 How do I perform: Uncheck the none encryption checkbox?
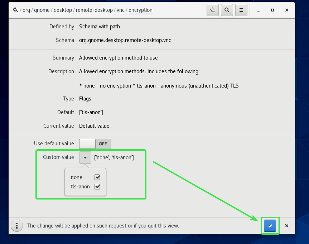(x=97, y=177)
